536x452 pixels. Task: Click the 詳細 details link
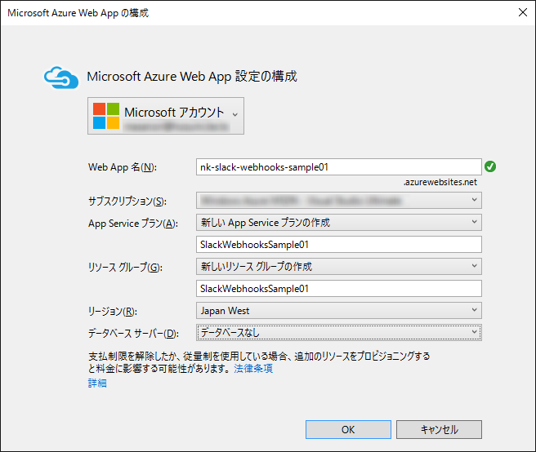click(x=97, y=383)
